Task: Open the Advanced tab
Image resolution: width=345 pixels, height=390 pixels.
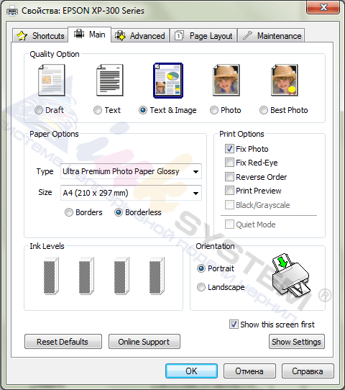Action: 140,35
